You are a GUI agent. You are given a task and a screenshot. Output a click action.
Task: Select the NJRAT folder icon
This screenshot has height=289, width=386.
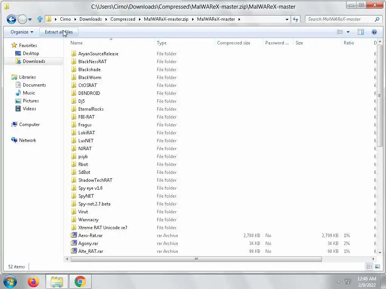pos(74,148)
